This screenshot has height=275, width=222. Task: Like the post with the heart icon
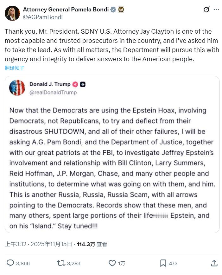(112, 263)
